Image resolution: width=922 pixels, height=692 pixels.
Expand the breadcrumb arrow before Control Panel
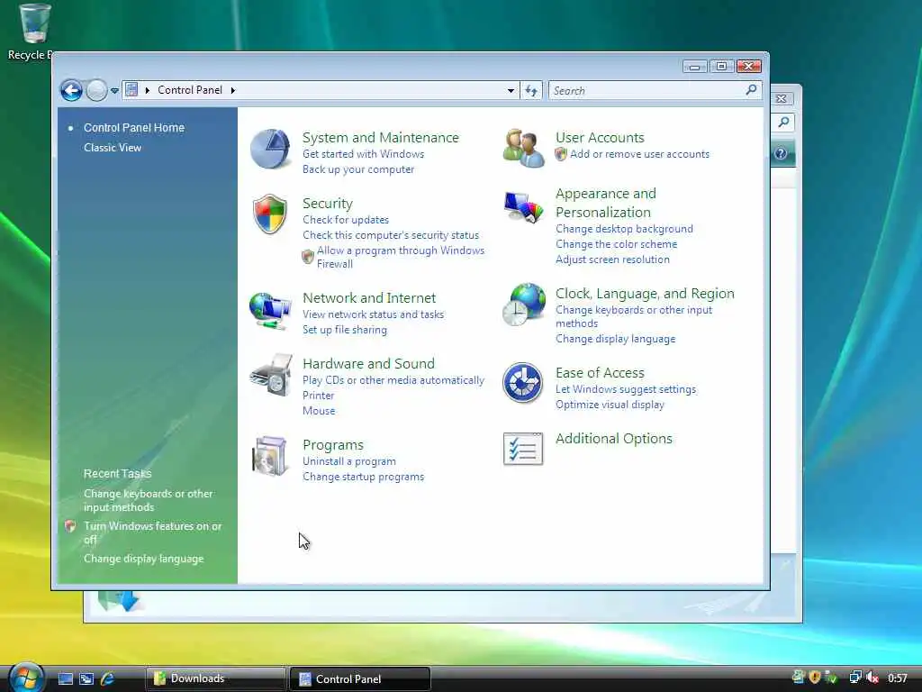[147, 90]
